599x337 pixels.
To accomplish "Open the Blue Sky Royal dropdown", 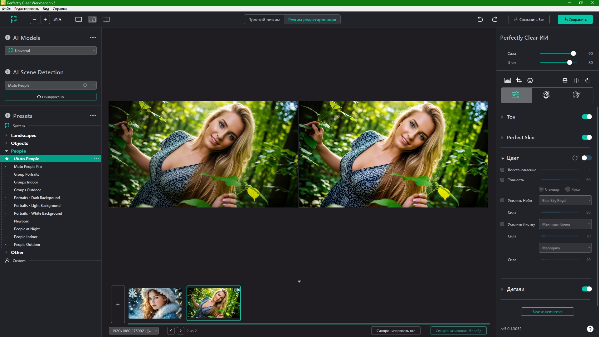I will [x=565, y=201].
